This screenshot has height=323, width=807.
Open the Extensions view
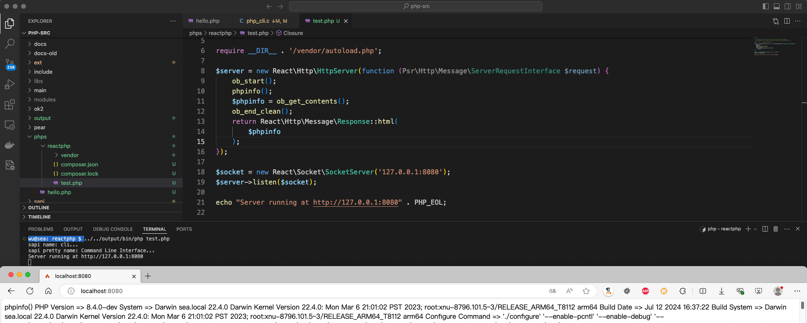pyautogui.click(x=10, y=105)
